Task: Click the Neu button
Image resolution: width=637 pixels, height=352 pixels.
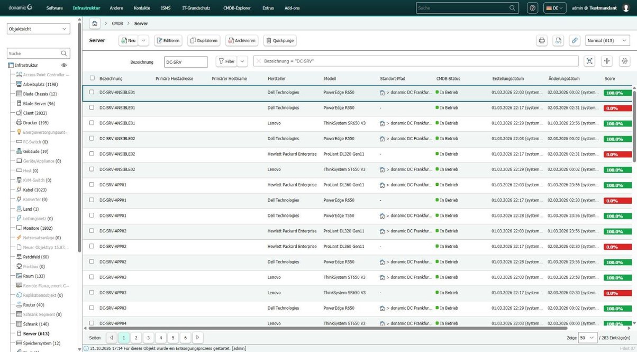Action: [x=129, y=41]
